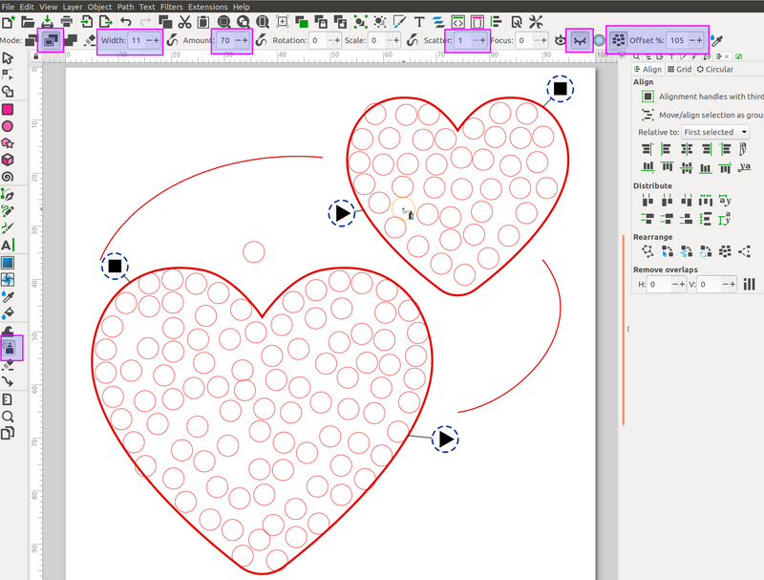Click the eraser spray mode icon

pos(89,40)
